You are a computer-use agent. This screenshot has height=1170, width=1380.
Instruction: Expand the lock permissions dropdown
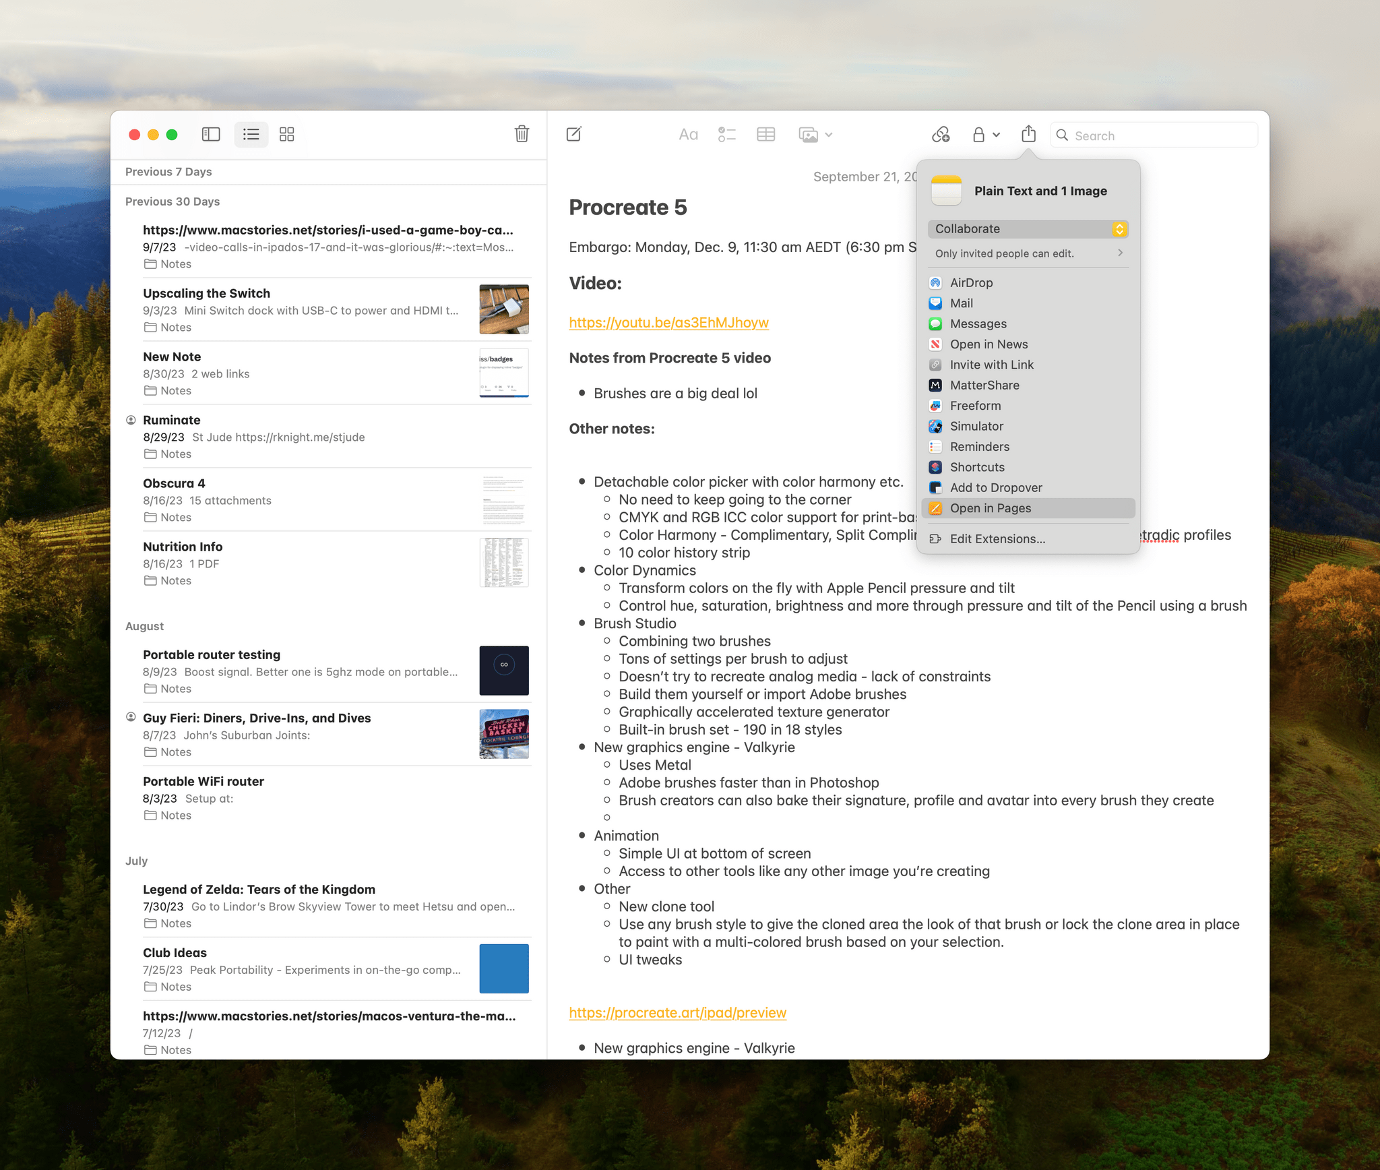point(996,135)
